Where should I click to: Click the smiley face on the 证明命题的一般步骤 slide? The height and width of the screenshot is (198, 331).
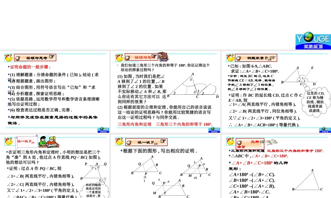[x=9, y=58]
